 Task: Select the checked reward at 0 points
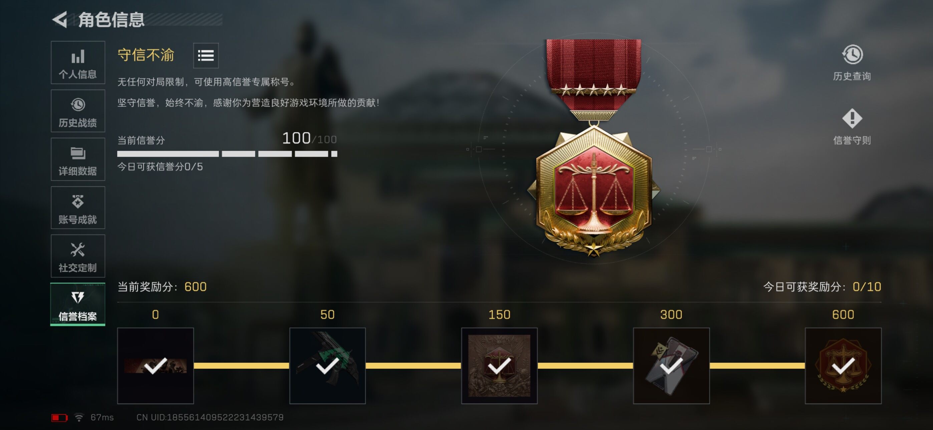155,366
